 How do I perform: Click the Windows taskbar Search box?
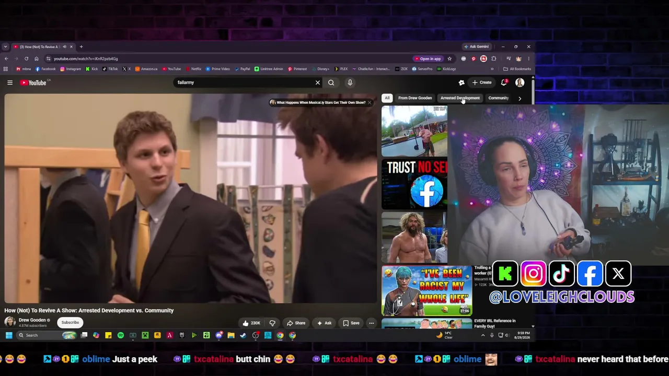click(x=47, y=335)
